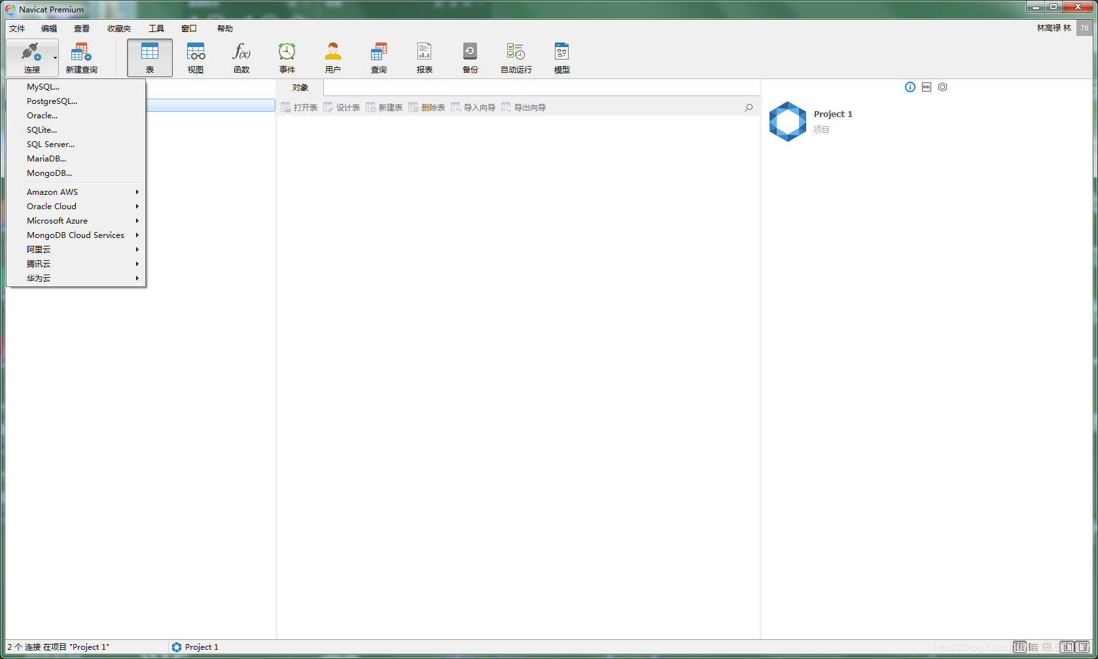This screenshot has height=659, width=1098.
Task: Choose PostgreSQL... from connection menu
Action: 76,101
